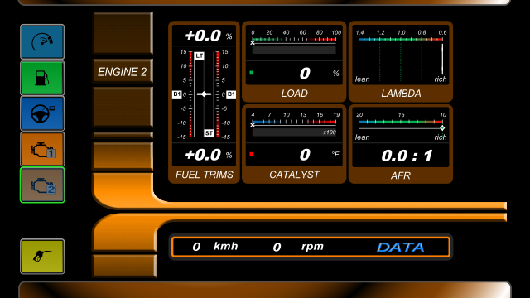Switch to the Engine 1 icon tile
The width and height of the screenshot is (530, 298).
[x=42, y=149]
